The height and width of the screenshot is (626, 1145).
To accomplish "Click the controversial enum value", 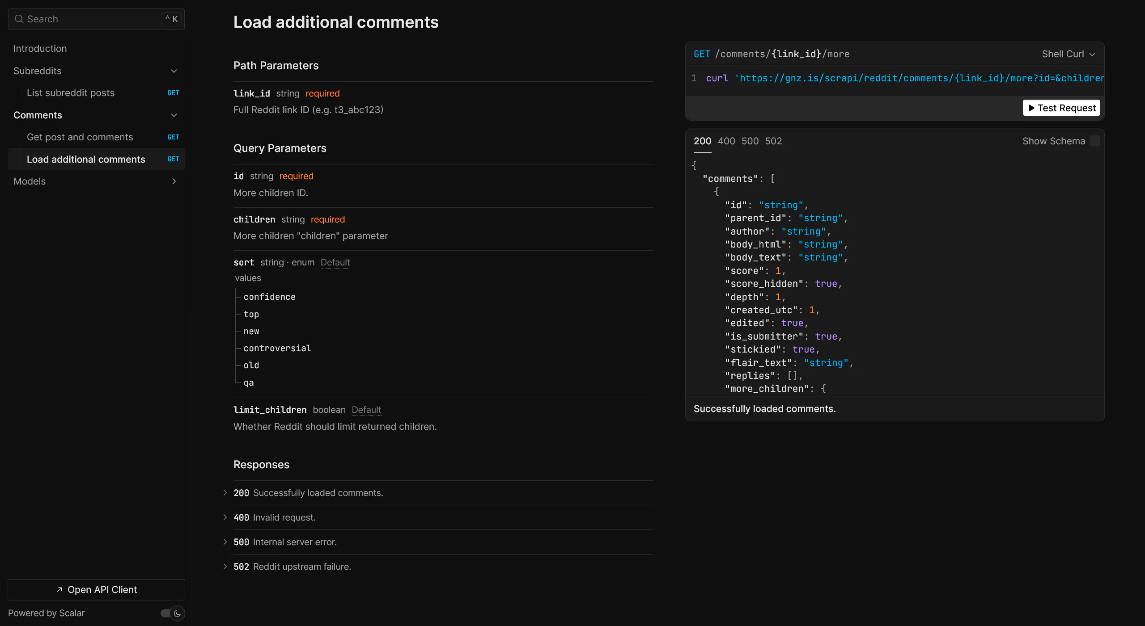I will [277, 349].
